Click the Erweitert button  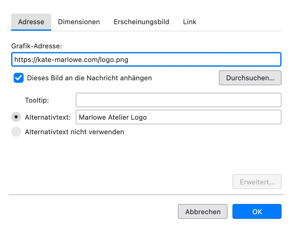click(x=257, y=182)
